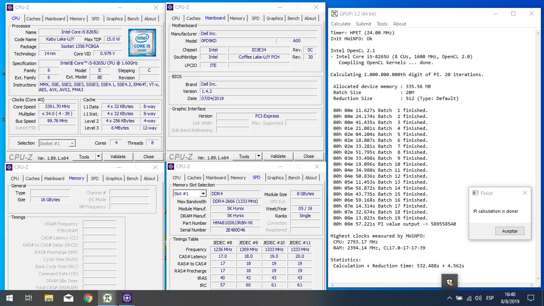Click Close button in Mainboard window

point(309,156)
